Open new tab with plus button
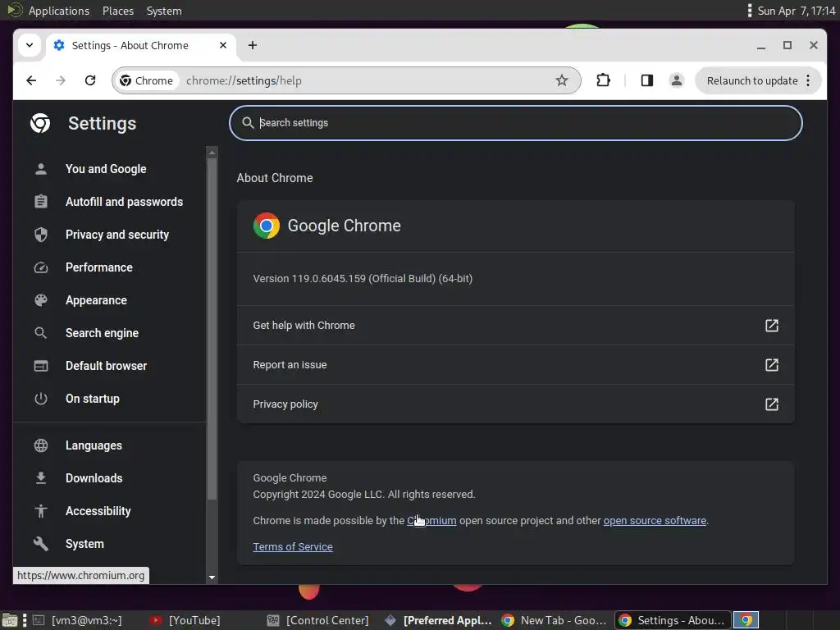The width and height of the screenshot is (840, 630). (x=253, y=45)
